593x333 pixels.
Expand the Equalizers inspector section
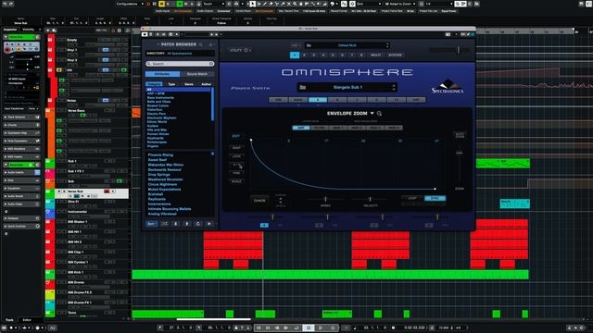pos(21,189)
